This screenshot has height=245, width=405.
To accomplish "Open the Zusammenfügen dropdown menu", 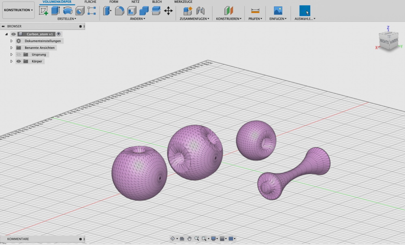I will [194, 19].
